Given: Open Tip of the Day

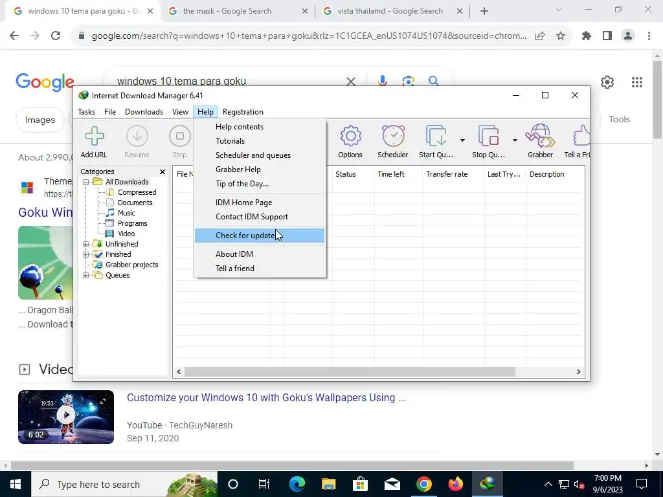Looking at the screenshot, I should [x=260, y=184].
